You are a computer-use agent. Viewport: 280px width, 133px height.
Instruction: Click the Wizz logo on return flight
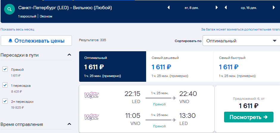[x=91, y=117]
